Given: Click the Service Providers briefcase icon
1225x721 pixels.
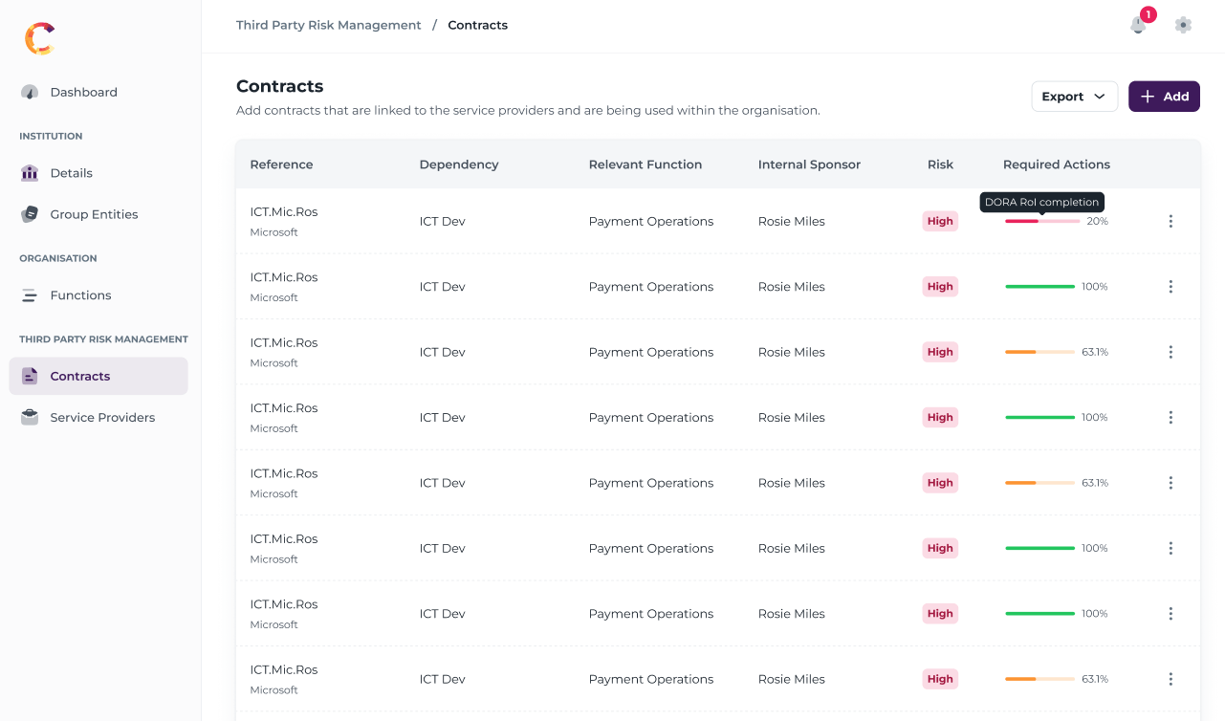Looking at the screenshot, I should pos(30,418).
